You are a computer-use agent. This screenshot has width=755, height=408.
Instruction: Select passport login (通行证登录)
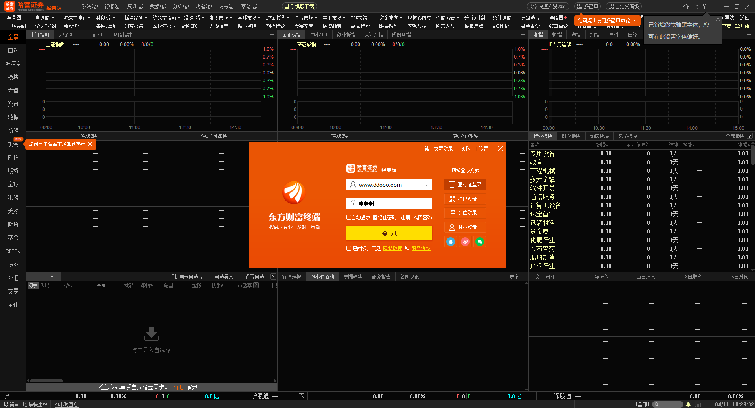click(465, 185)
